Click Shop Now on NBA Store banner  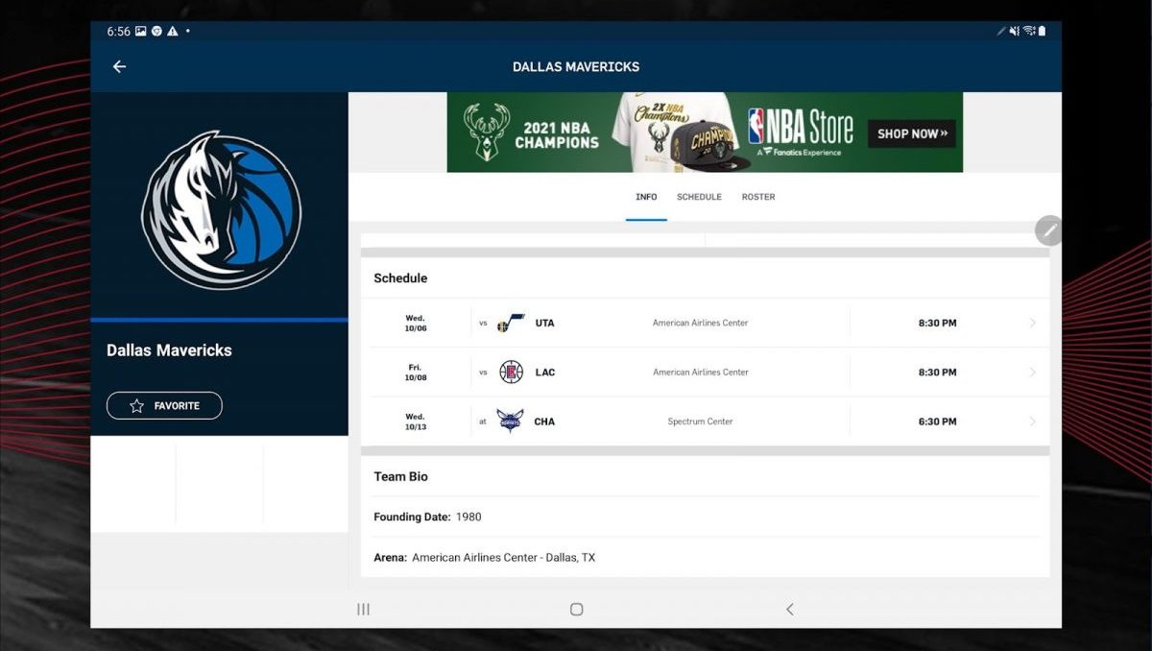coord(911,133)
